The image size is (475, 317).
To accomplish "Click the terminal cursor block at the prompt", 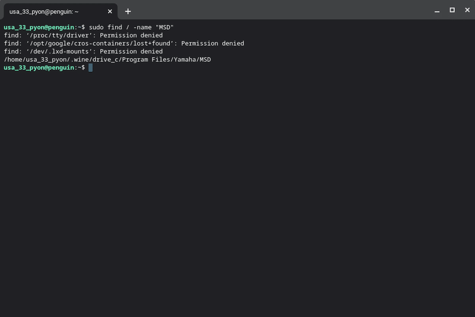I will [90, 68].
